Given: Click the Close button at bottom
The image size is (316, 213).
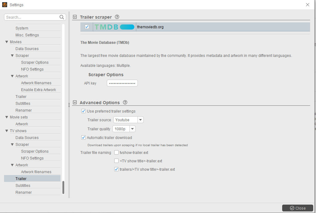Looking at the screenshot, I should [298, 208].
